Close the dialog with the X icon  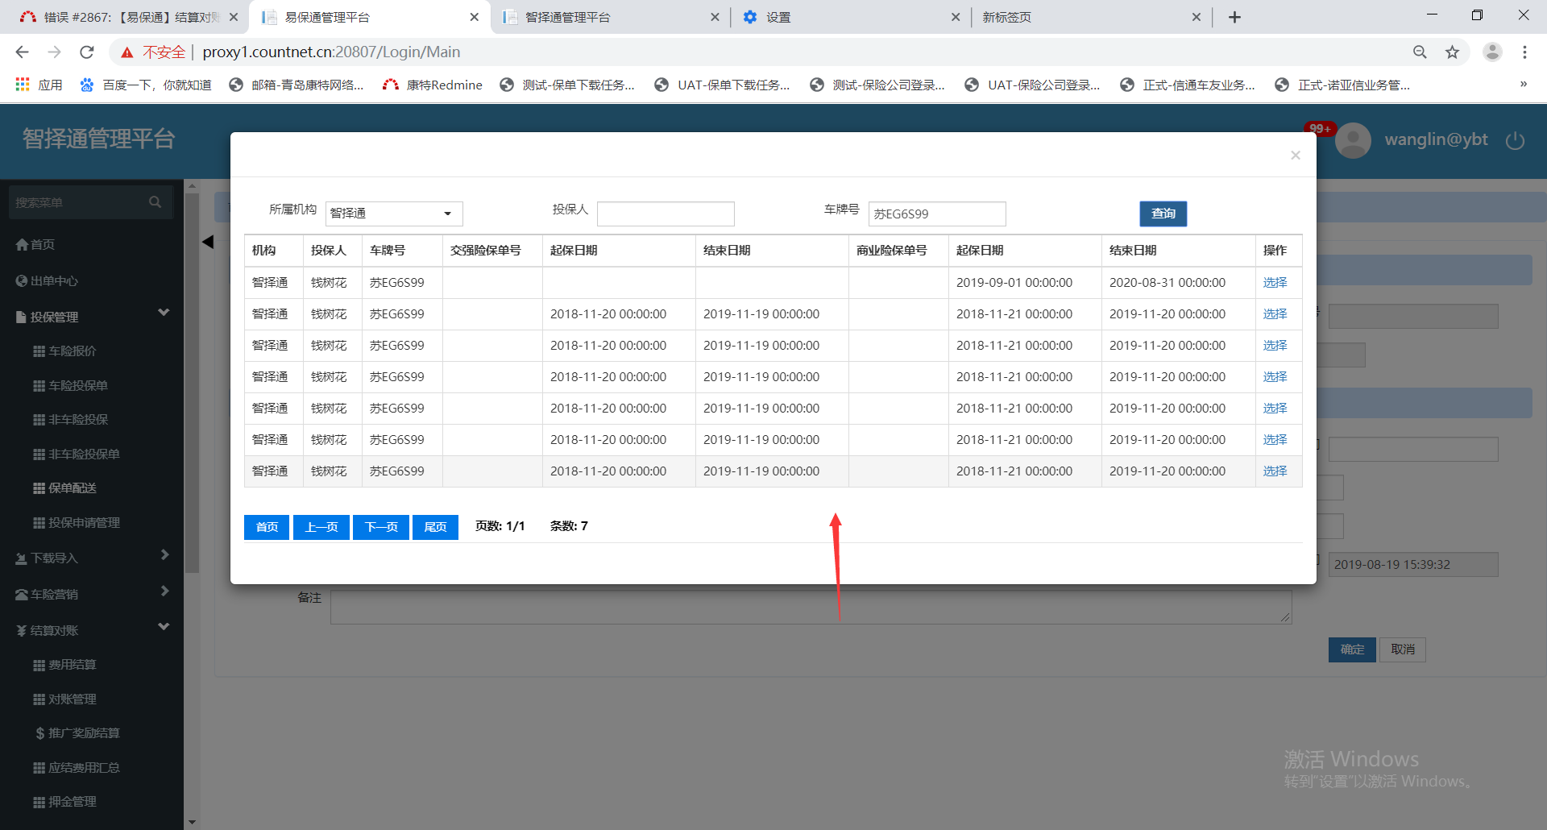1295,156
